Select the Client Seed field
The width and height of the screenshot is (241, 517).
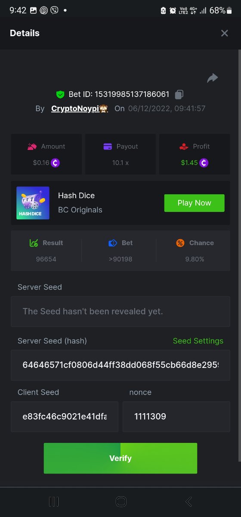65,417
